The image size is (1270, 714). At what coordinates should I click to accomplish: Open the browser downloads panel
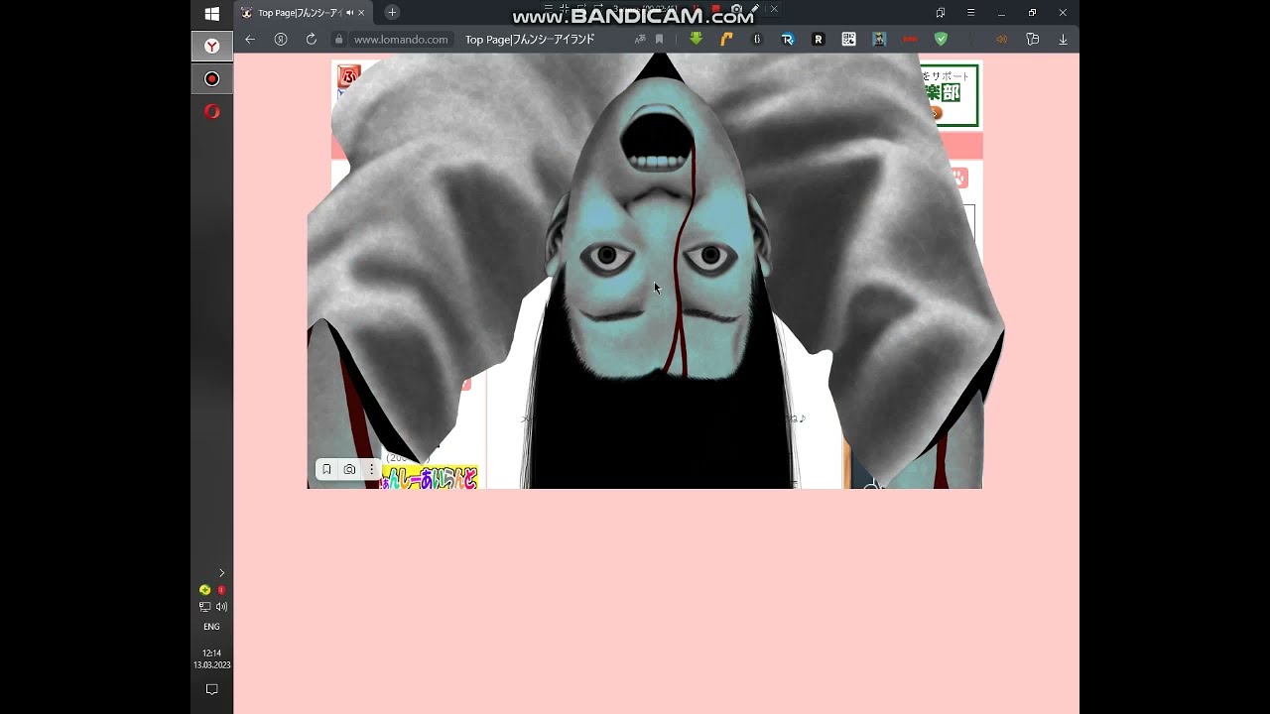pyautogui.click(x=1063, y=40)
